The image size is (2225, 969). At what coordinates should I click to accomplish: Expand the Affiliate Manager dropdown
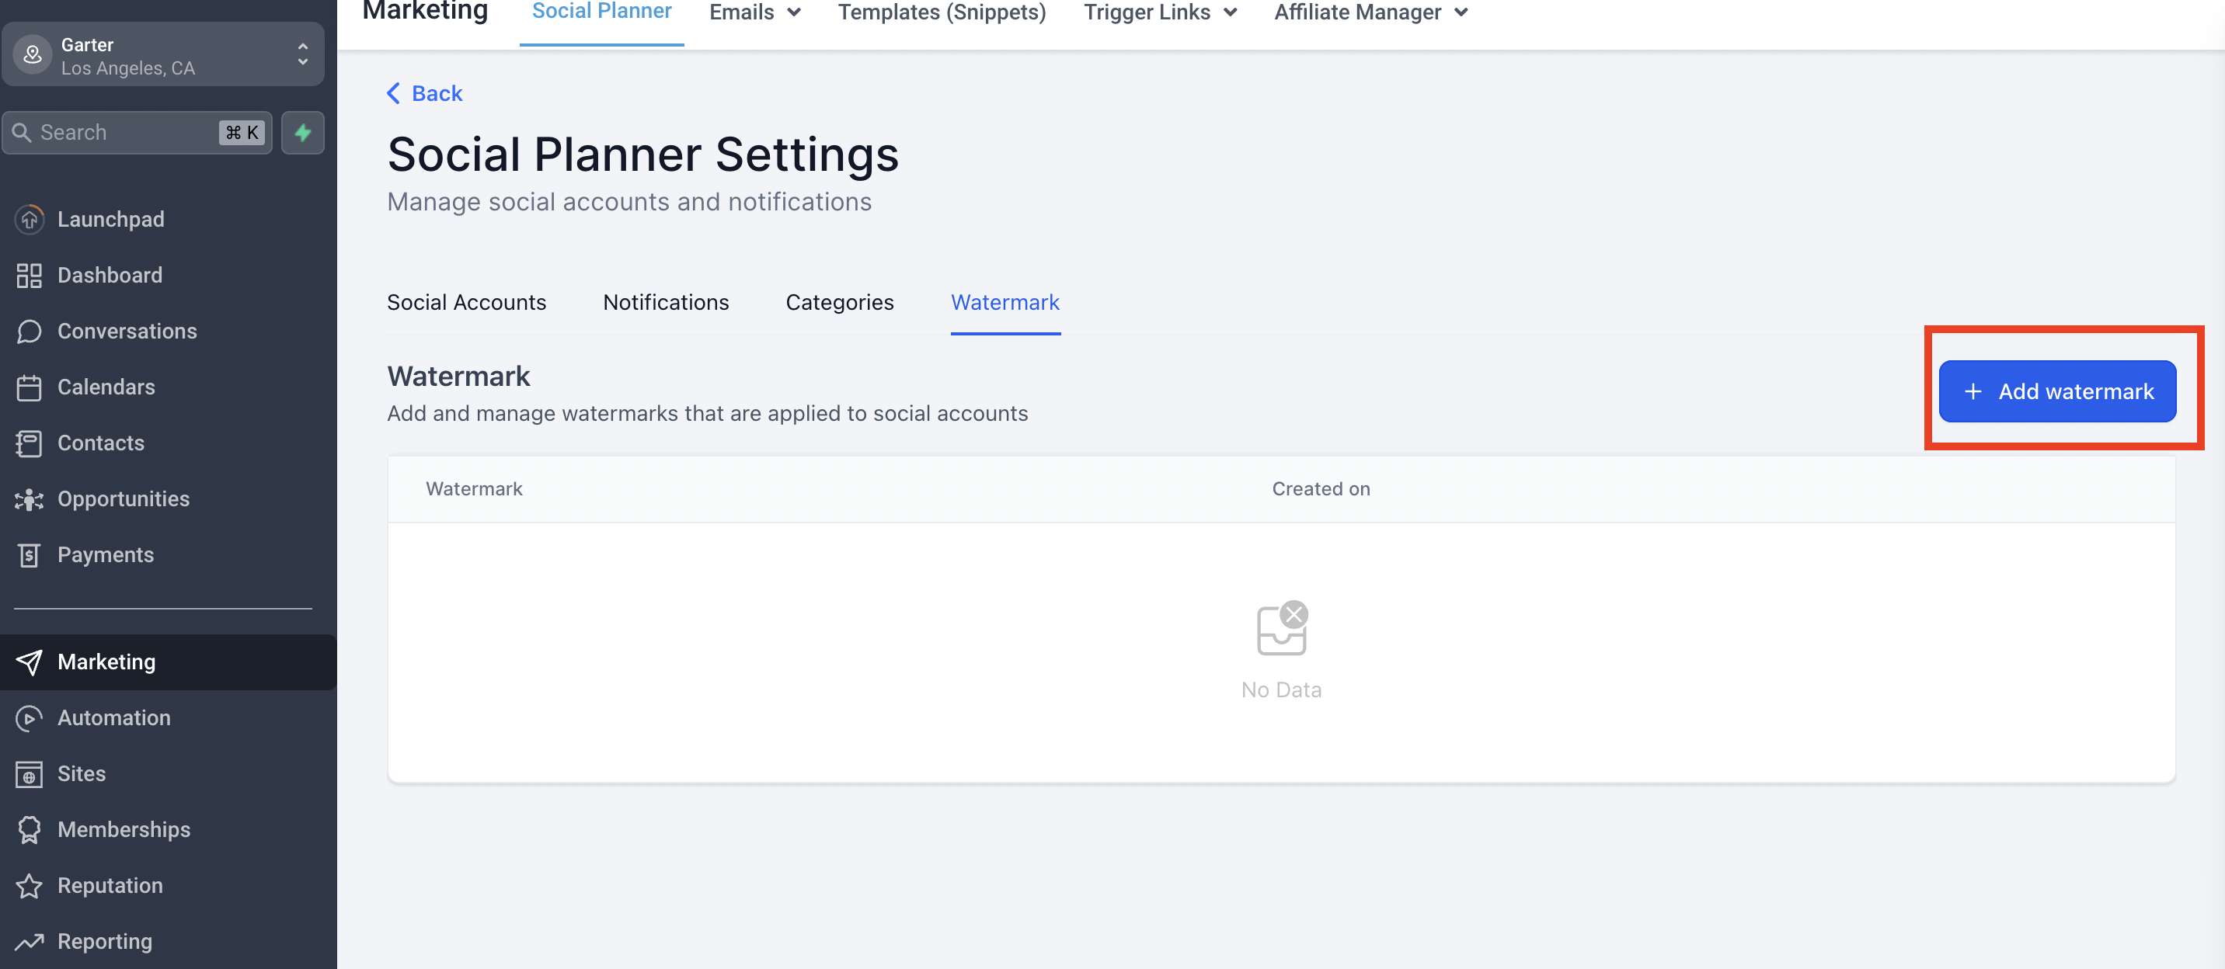[1370, 12]
